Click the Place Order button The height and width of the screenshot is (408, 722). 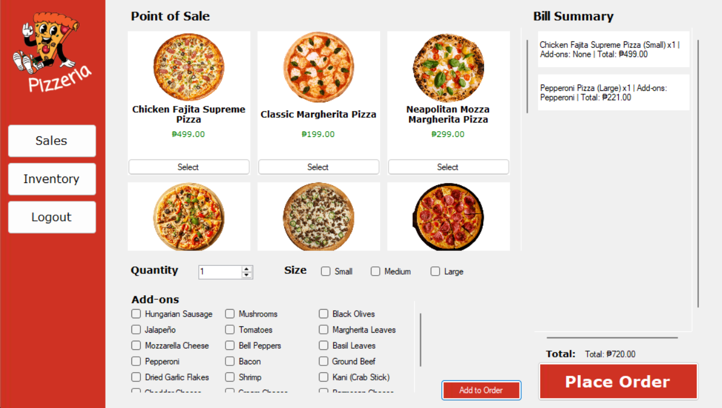point(618,381)
